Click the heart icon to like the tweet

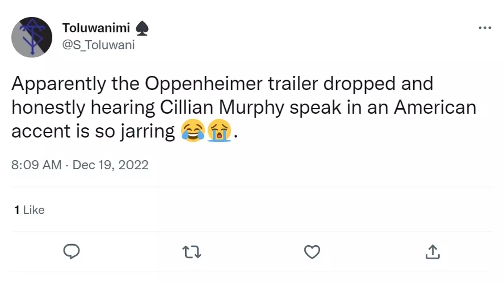tap(312, 252)
